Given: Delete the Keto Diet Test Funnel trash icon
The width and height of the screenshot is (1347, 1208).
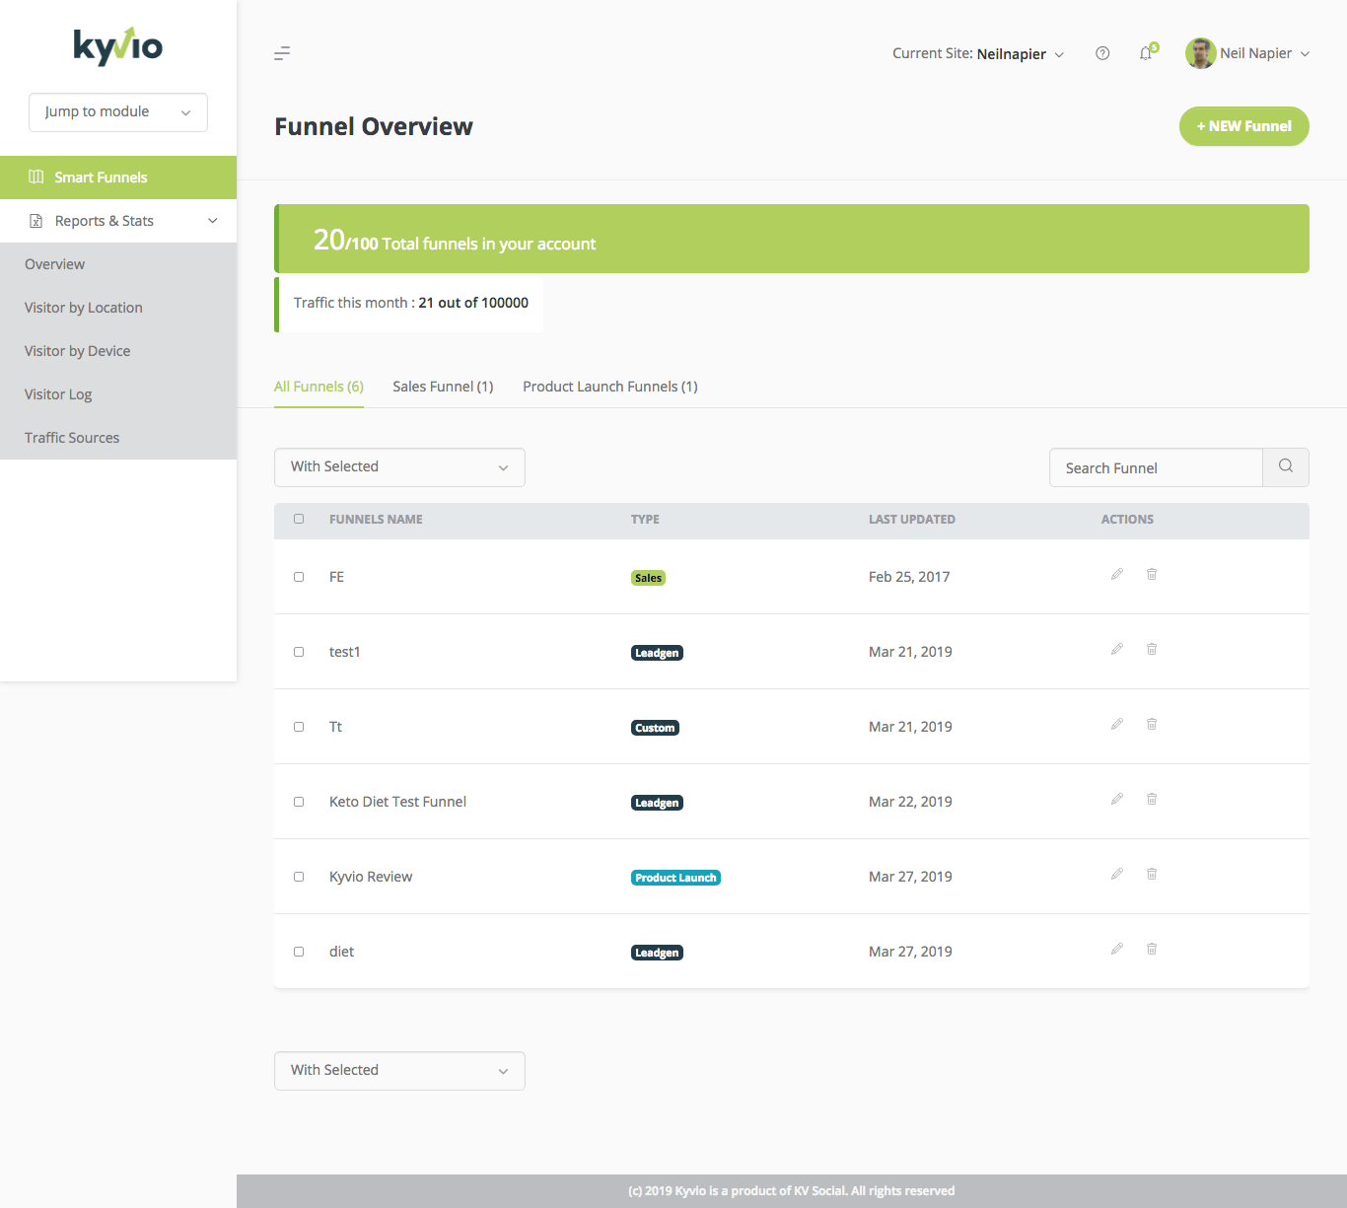Looking at the screenshot, I should pyautogui.click(x=1152, y=799).
